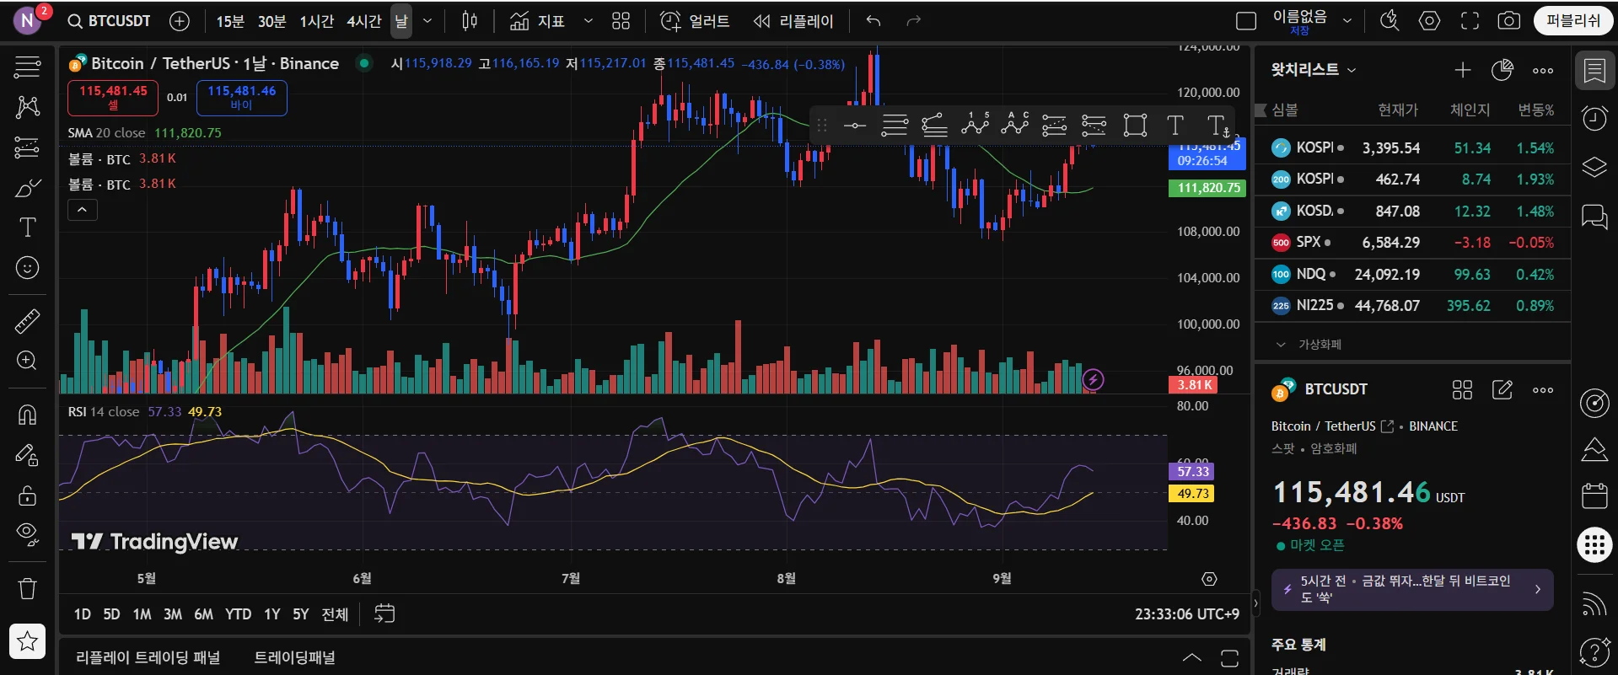1618x675 pixels.
Task: Select the XABCD pattern drawing tool
Action: coord(28,106)
